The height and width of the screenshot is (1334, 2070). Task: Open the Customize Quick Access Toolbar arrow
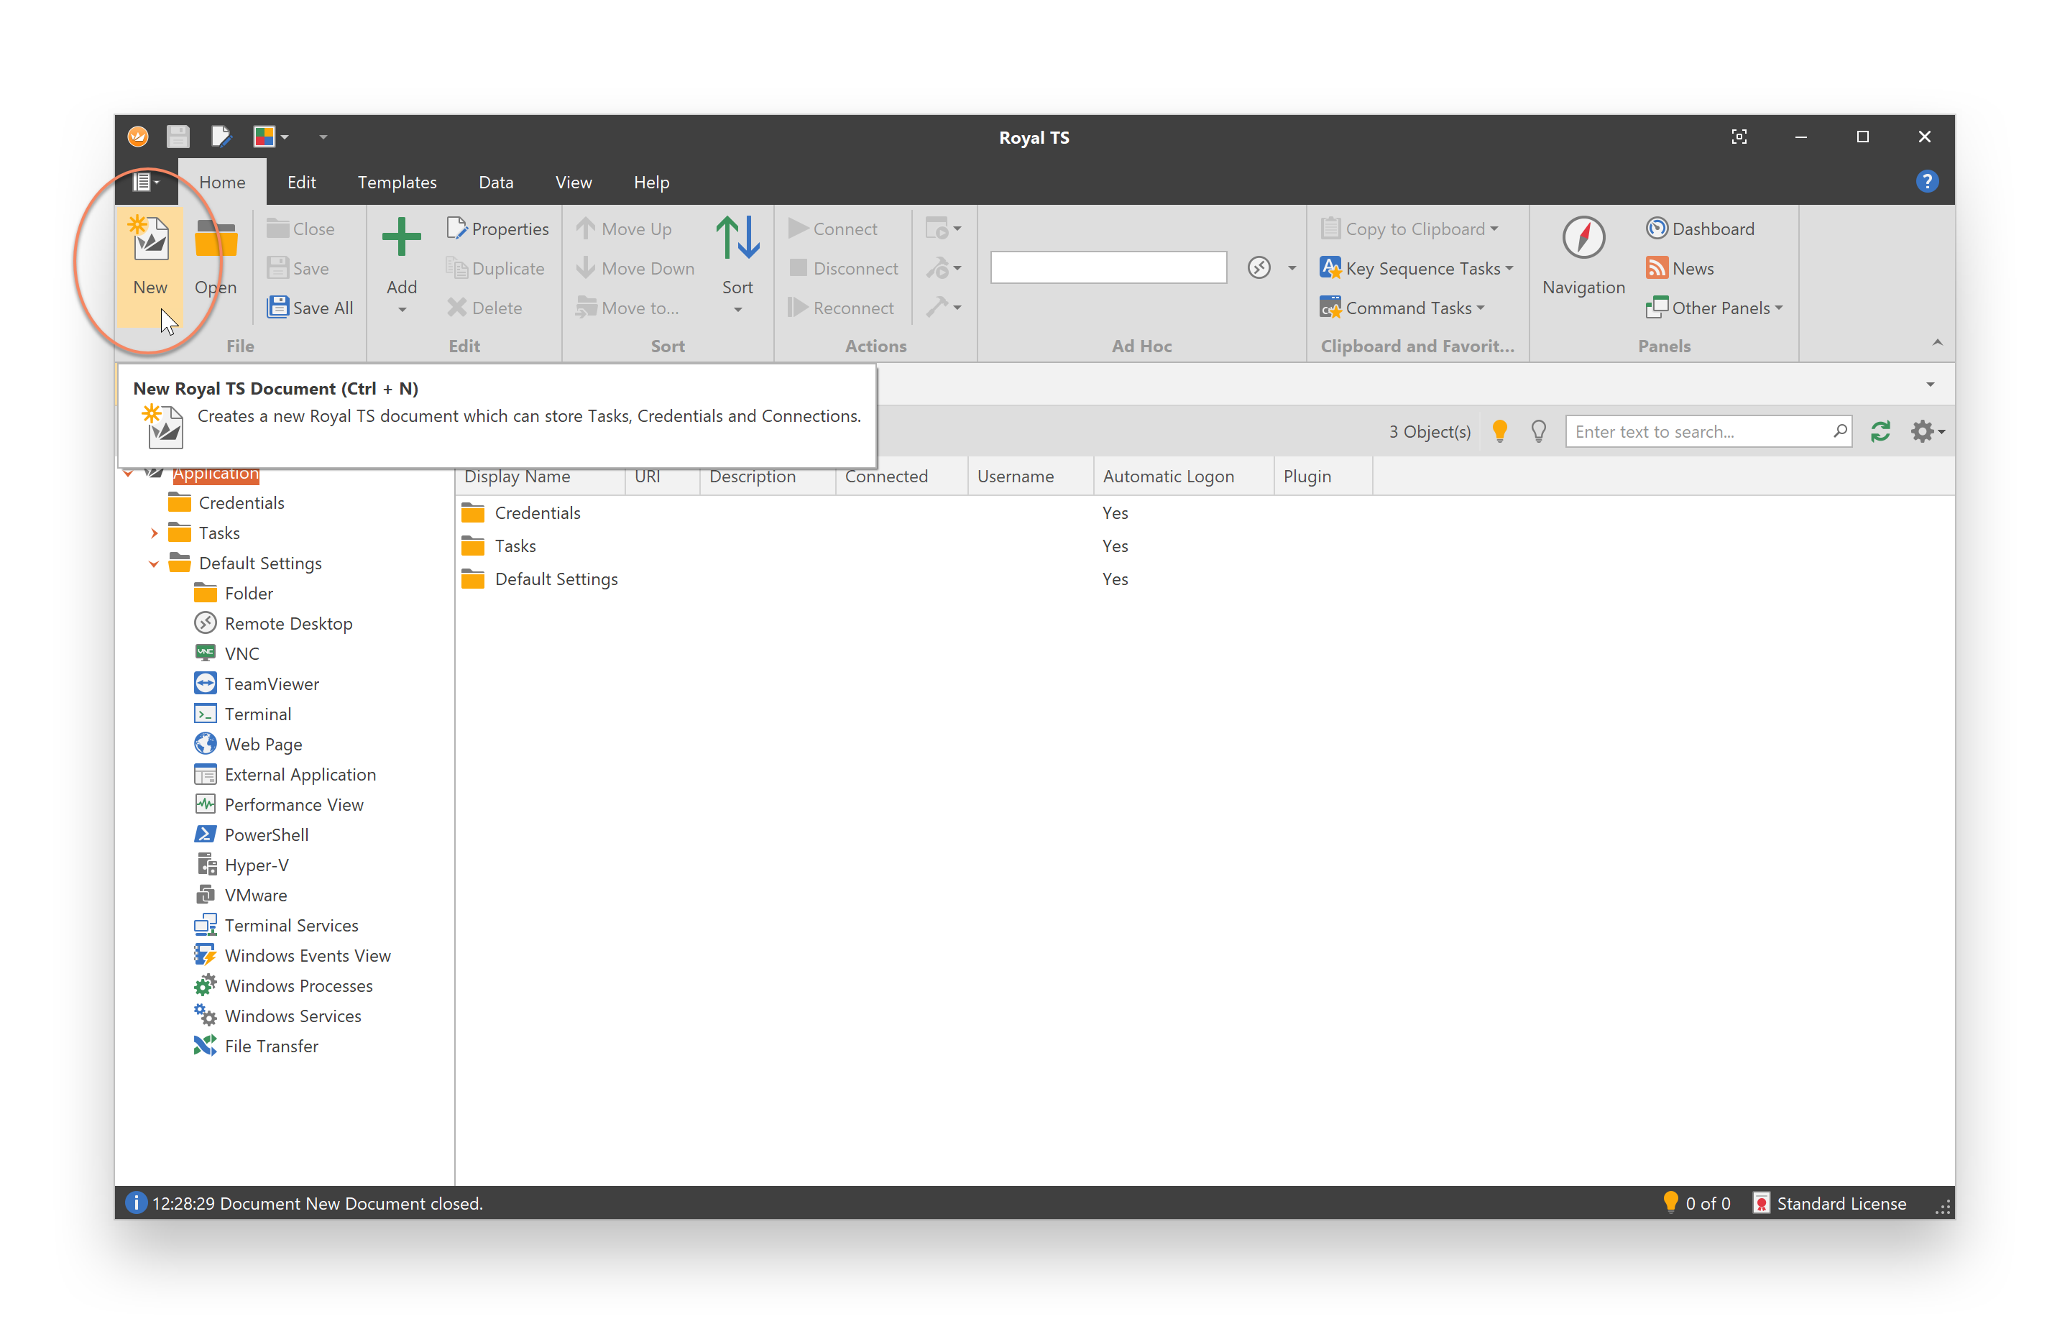click(323, 137)
